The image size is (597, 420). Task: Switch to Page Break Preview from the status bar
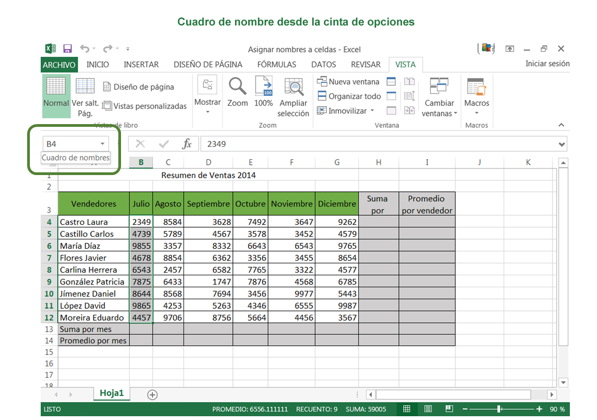(449, 409)
